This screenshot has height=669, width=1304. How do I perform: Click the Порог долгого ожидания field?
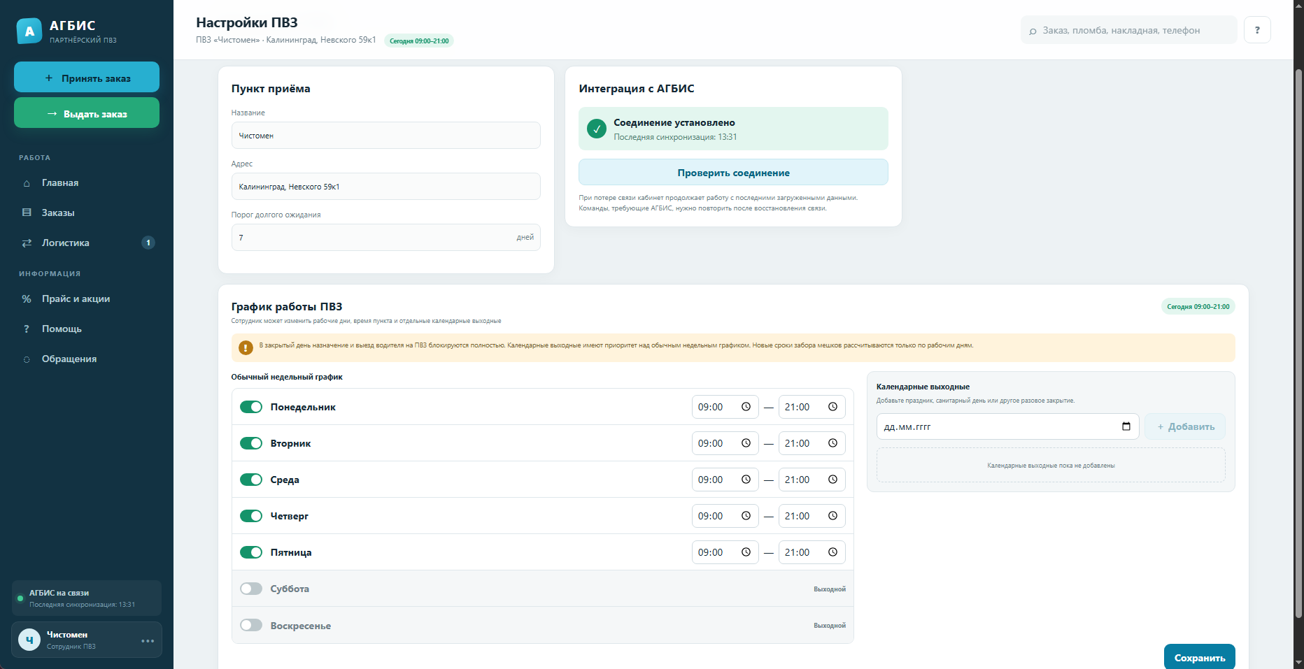tap(386, 237)
